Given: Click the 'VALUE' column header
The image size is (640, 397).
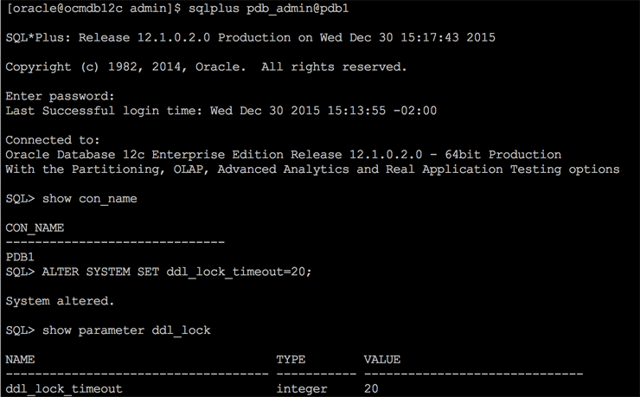Looking at the screenshot, I should pos(382,360).
